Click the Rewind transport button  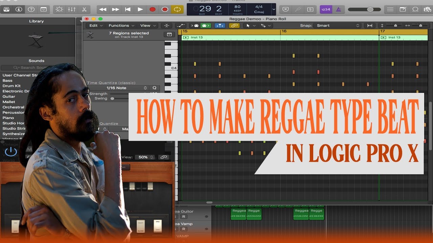pyautogui.click(x=103, y=9)
